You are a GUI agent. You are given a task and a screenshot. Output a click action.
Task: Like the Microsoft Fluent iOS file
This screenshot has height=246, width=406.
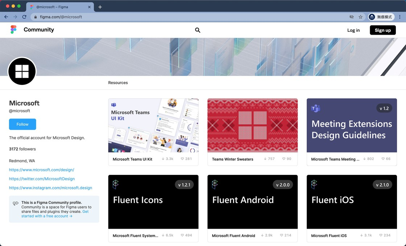(x=381, y=235)
